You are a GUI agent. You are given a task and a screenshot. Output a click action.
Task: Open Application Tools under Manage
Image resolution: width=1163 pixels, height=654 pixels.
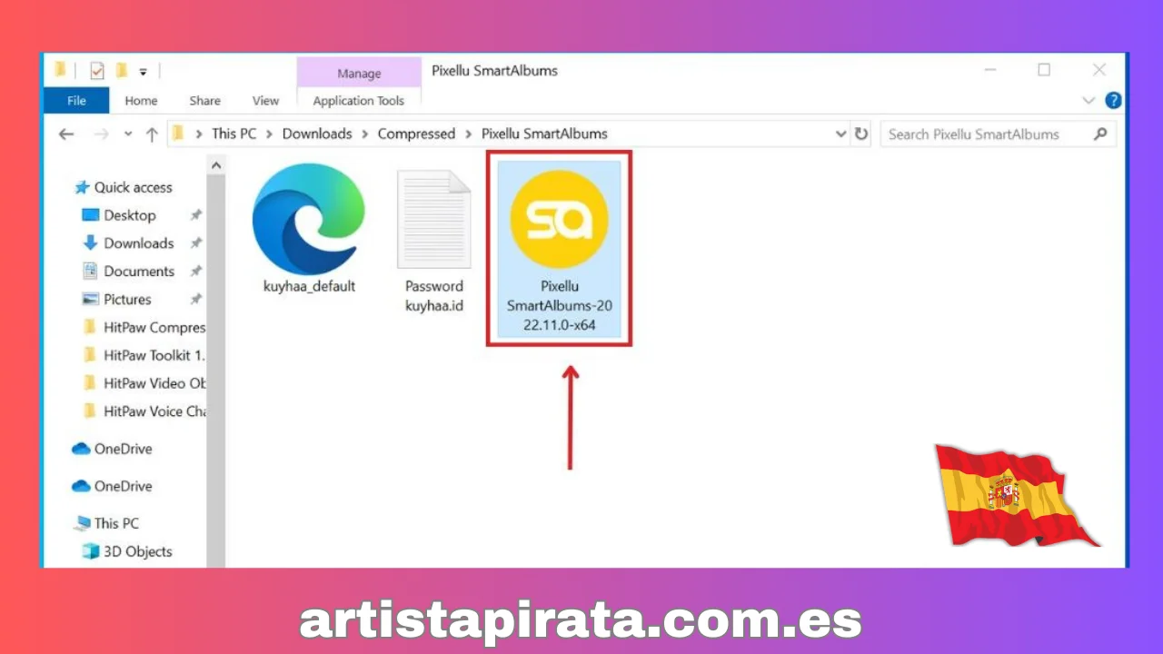pyautogui.click(x=358, y=101)
